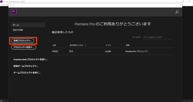
Task: Click the Premiere Pro Pr logo icon
Action: coord(14,12)
